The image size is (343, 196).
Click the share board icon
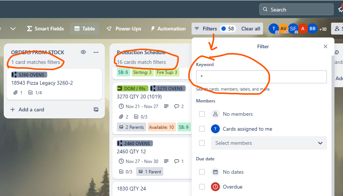[337, 29]
